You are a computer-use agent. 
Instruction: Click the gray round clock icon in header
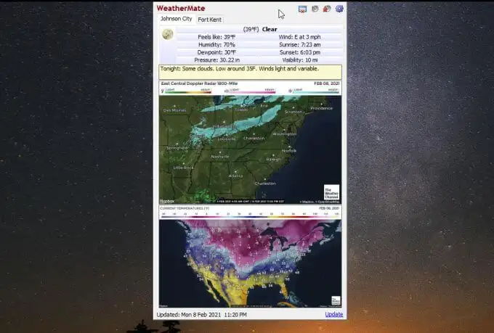click(x=315, y=9)
